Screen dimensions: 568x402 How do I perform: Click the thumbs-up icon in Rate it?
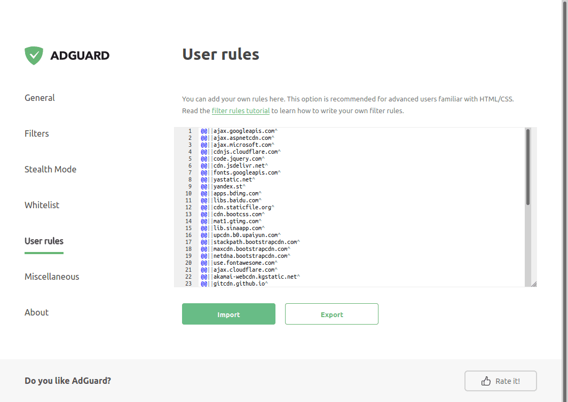486,381
